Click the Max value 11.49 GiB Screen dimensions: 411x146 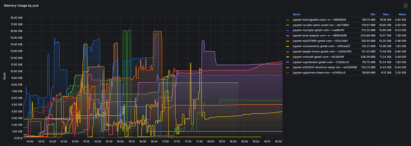click(x=386, y=52)
